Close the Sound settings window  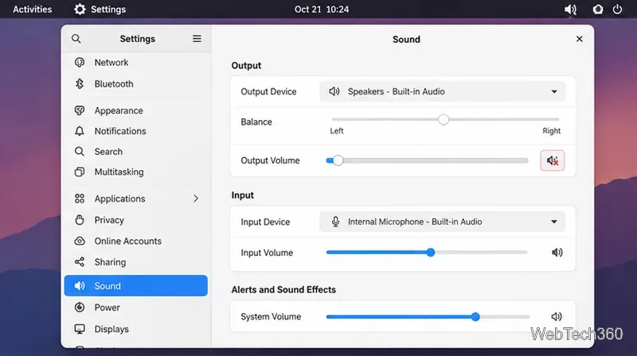tap(580, 38)
